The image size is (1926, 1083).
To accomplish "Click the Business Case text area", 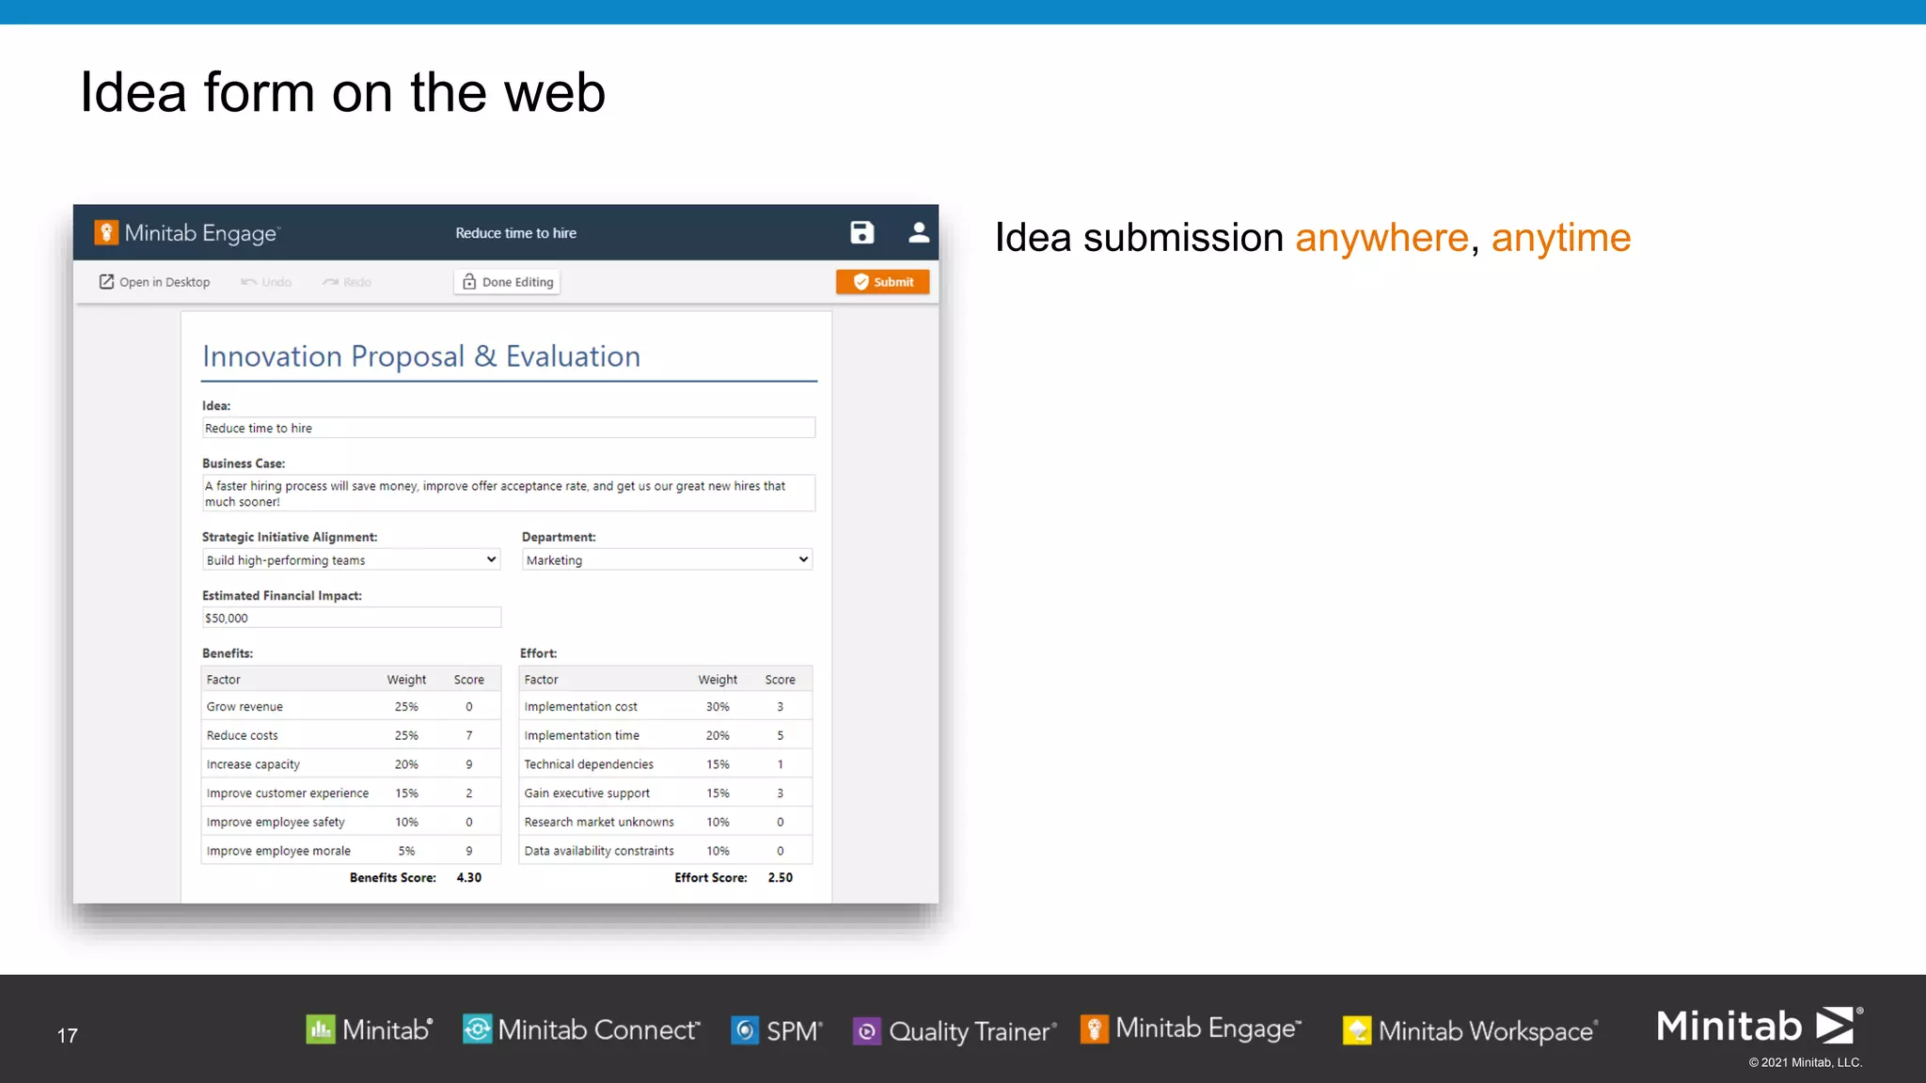I will point(508,493).
